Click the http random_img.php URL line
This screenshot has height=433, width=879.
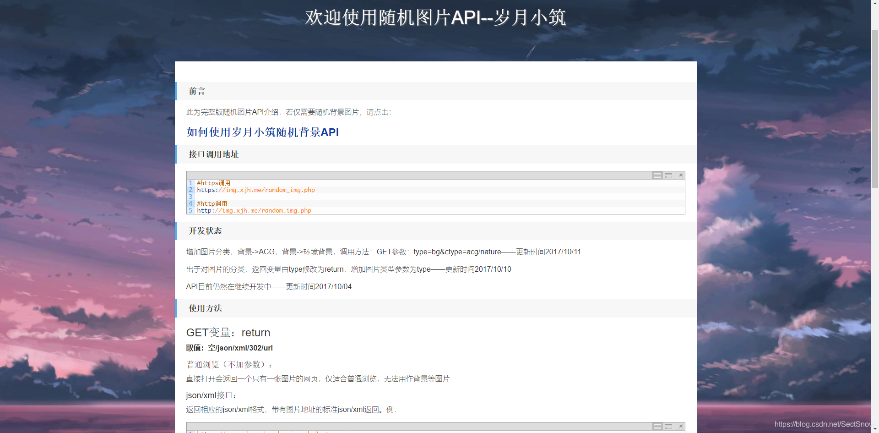pos(254,210)
